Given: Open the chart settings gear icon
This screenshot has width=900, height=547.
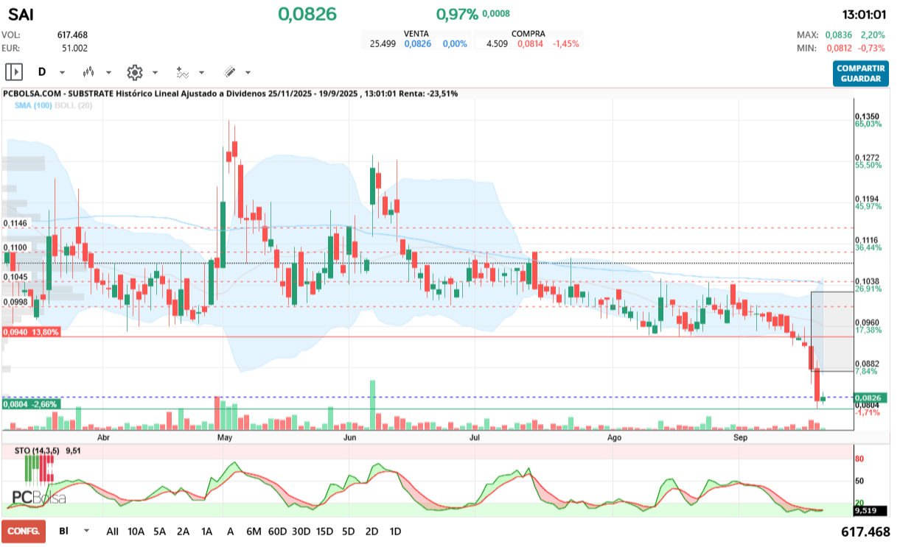Looking at the screenshot, I should coord(134,72).
